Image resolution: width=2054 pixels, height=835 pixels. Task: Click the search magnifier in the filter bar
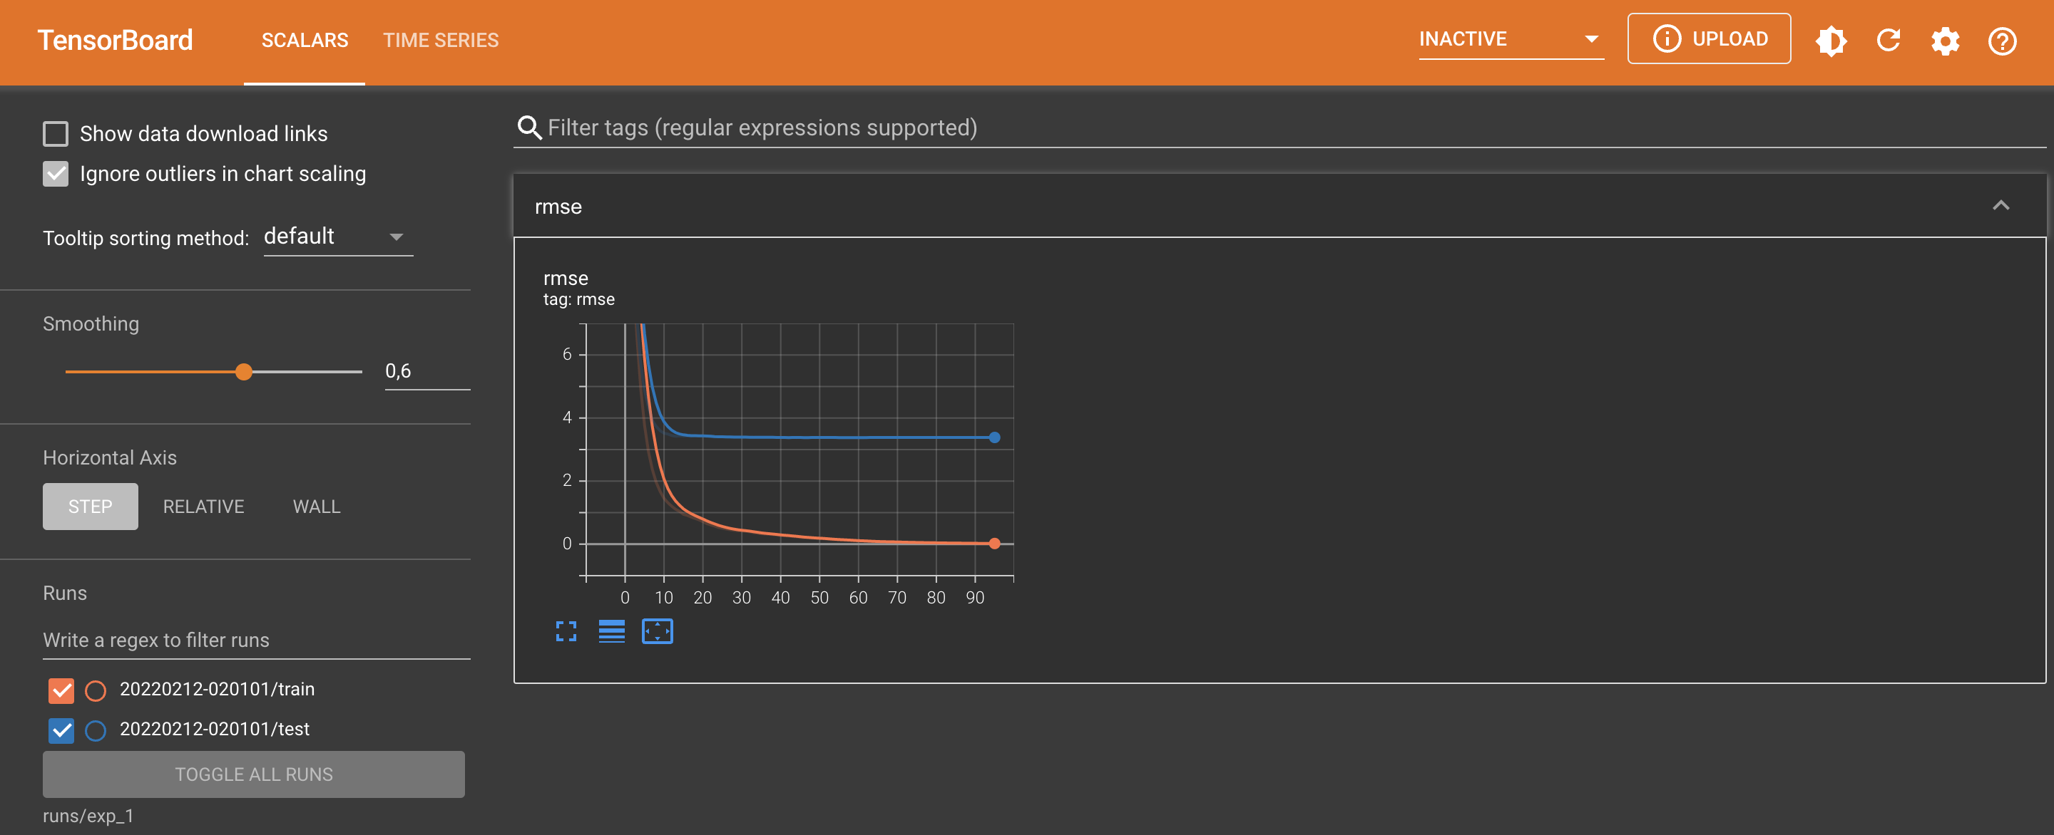click(x=529, y=127)
